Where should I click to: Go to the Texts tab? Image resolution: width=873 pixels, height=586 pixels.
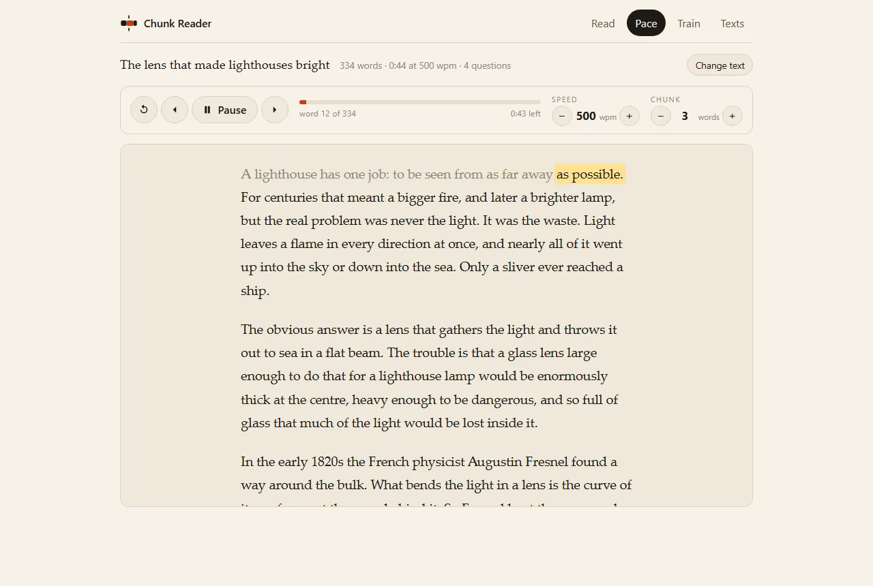[x=733, y=23]
